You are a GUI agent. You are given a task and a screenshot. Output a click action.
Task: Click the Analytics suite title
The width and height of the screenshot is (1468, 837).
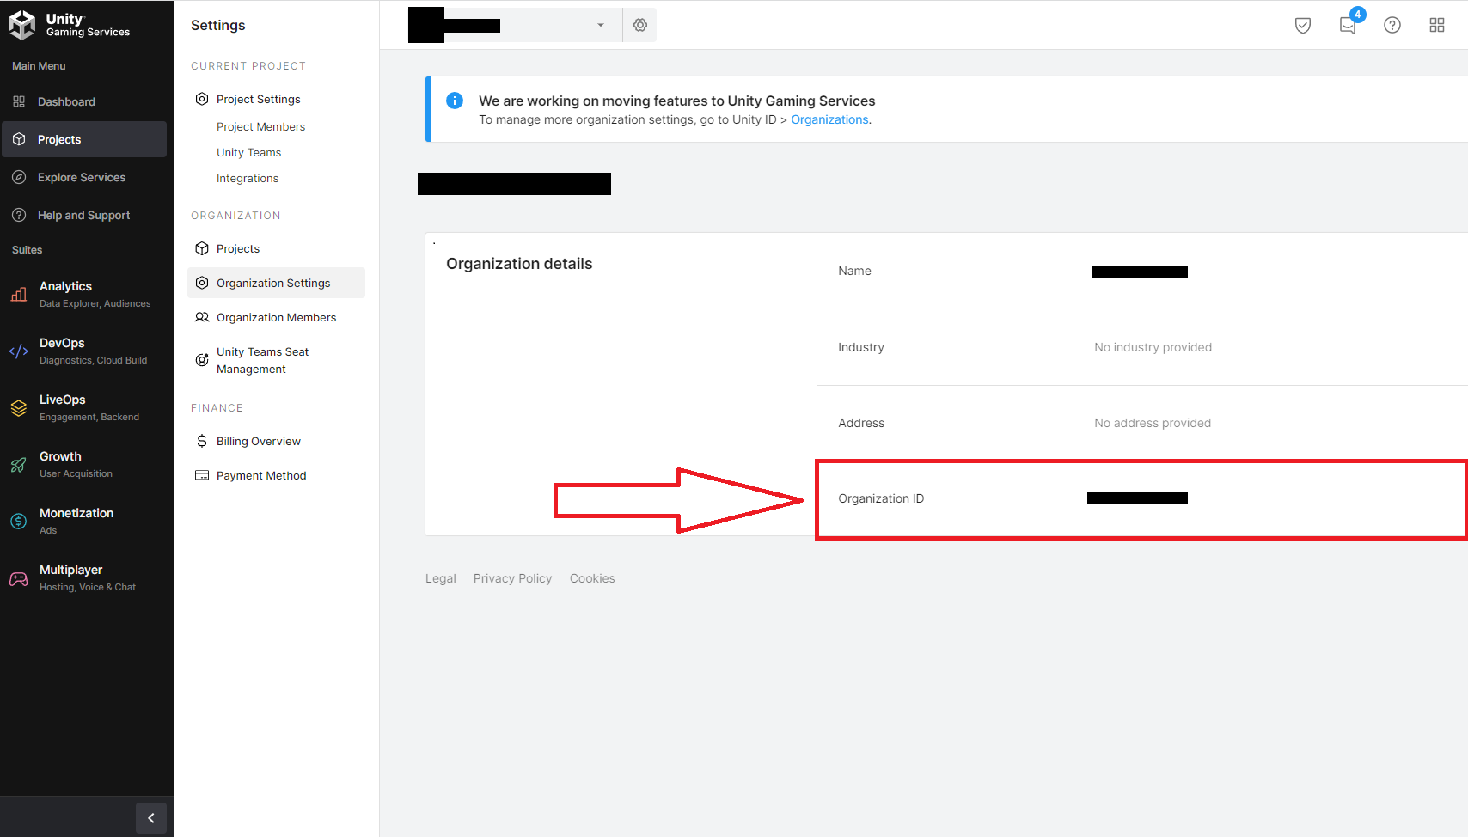65,286
